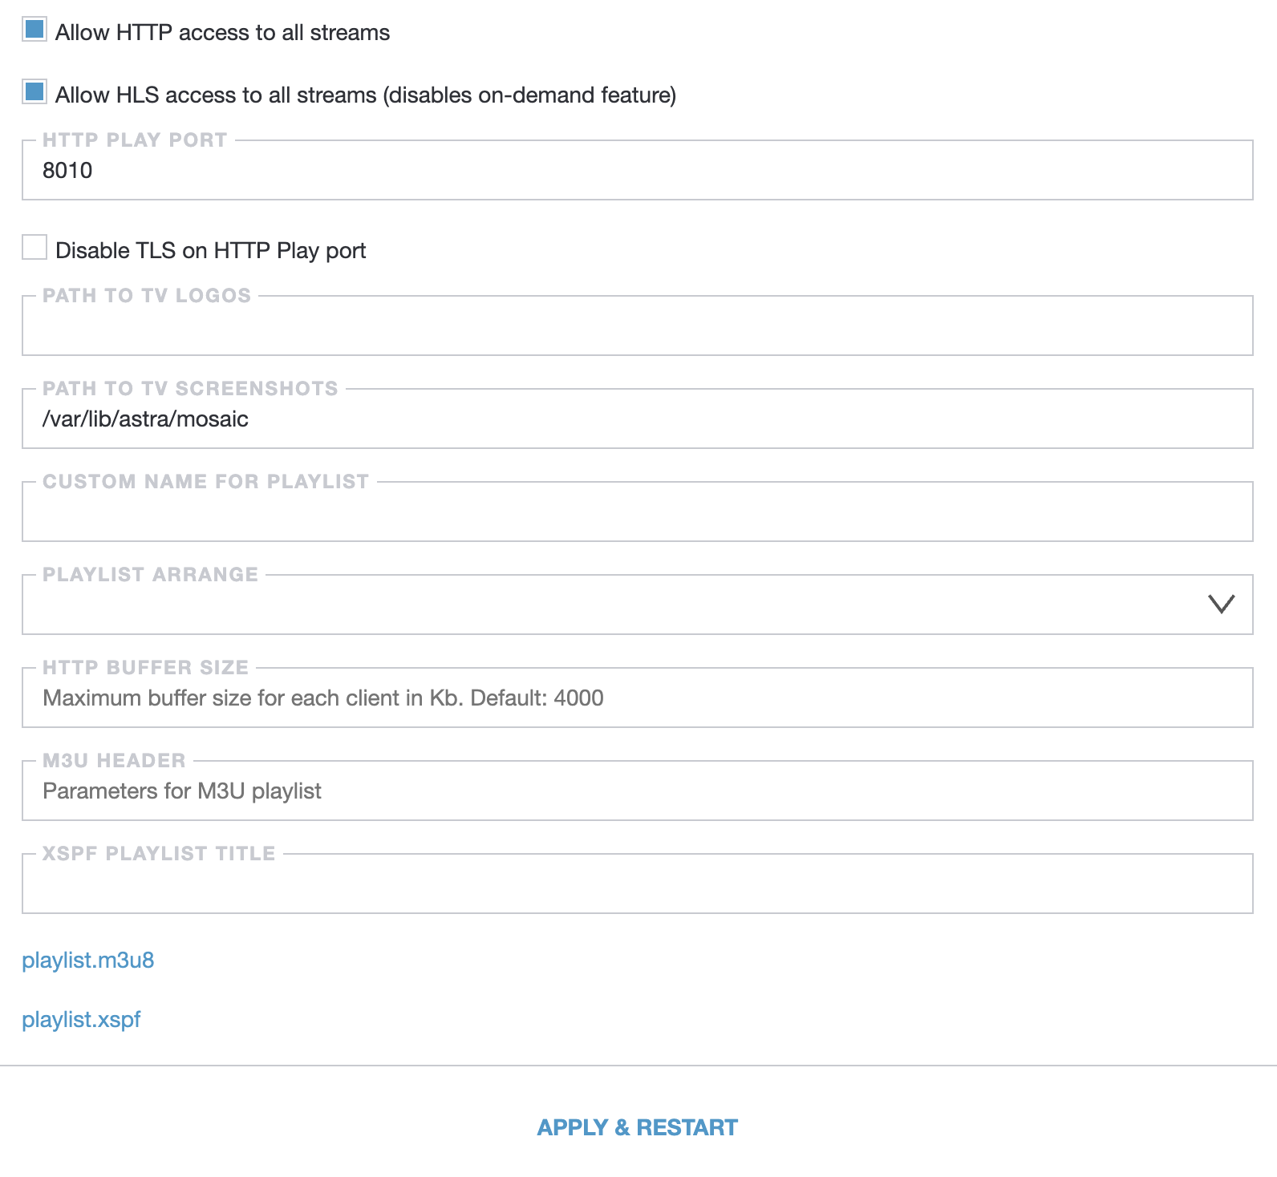The image size is (1277, 1177).
Task: Open the playlist.xspf link
Action: 81,1020
